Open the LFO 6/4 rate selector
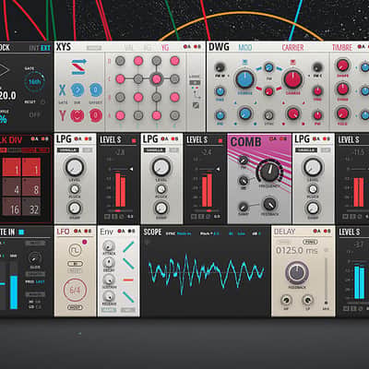The image size is (369, 369). [75, 291]
